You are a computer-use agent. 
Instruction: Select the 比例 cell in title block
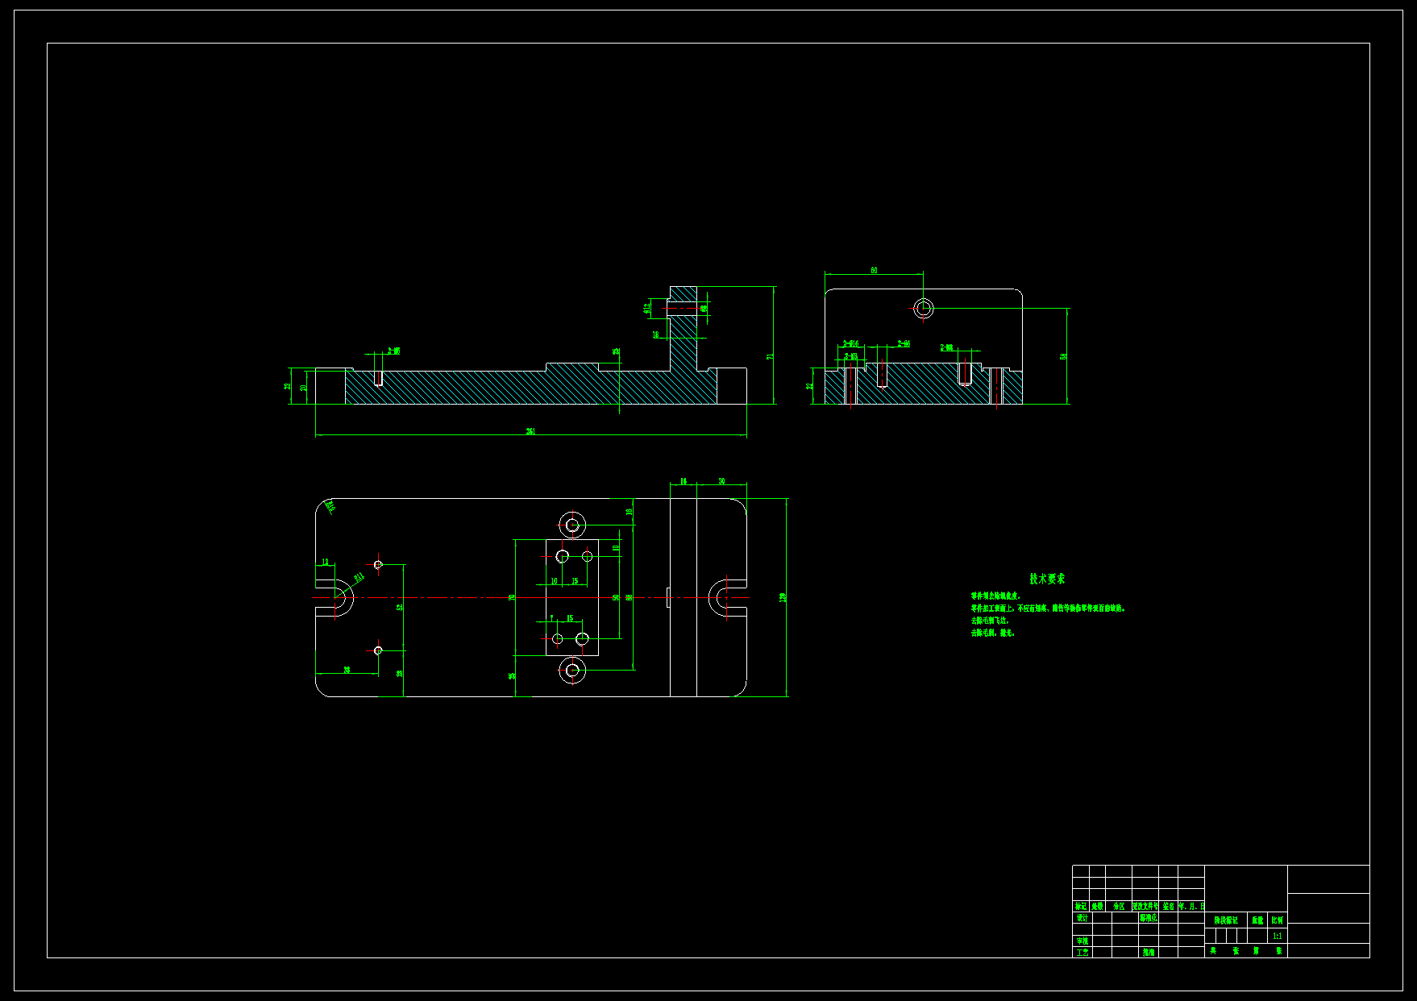click(x=1278, y=920)
